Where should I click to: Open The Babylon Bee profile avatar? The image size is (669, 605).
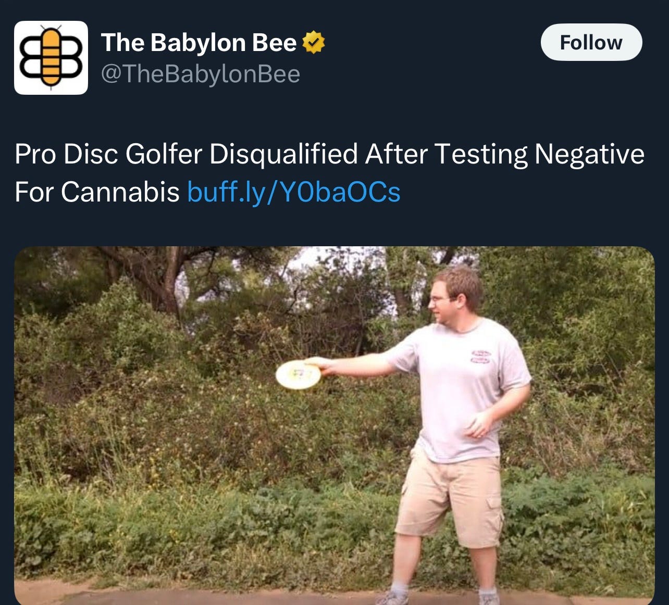51,58
